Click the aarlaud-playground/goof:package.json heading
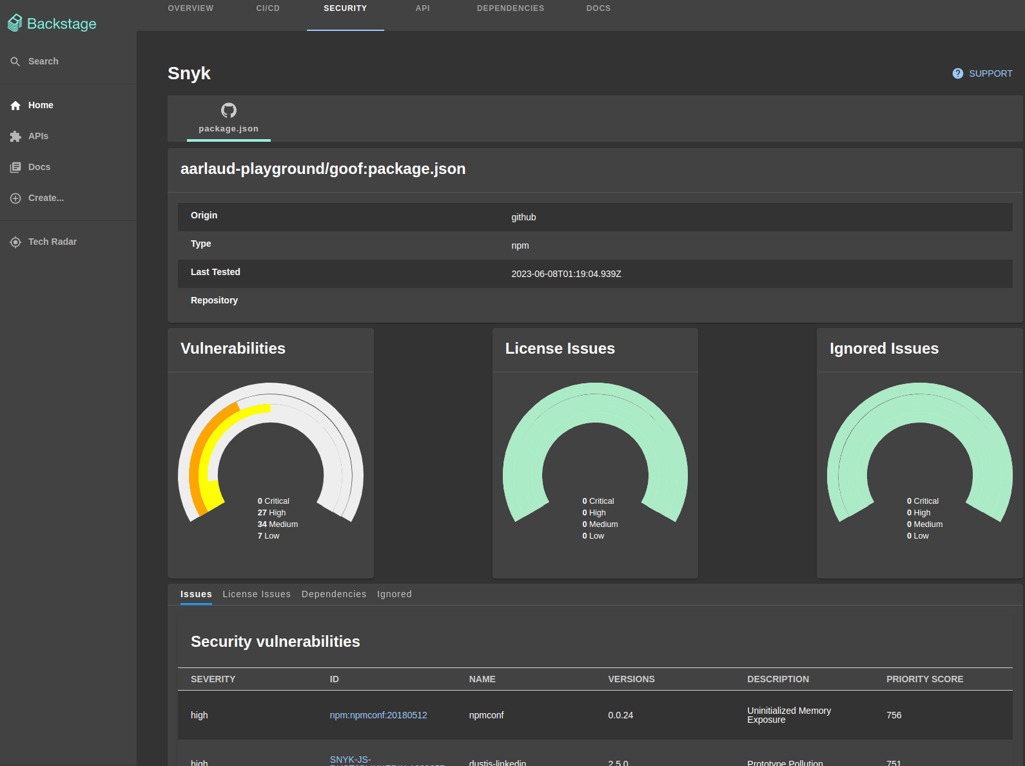 click(x=323, y=169)
